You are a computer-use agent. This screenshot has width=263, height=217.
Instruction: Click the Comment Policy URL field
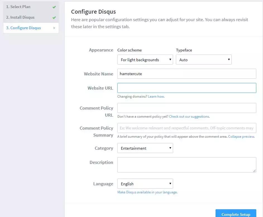(187, 108)
